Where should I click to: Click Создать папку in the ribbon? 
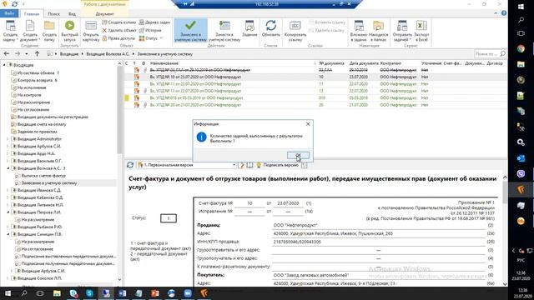coord(49,31)
